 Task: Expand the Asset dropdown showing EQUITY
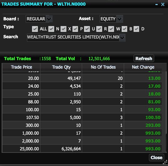click(x=119, y=19)
